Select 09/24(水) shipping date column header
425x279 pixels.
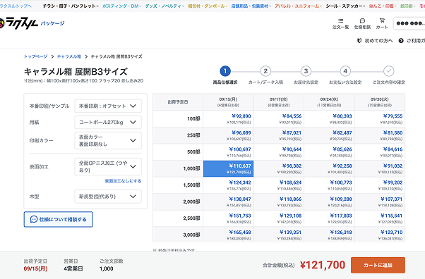[329, 102]
